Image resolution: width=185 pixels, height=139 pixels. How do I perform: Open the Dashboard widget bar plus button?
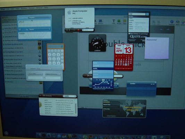[6, 133]
